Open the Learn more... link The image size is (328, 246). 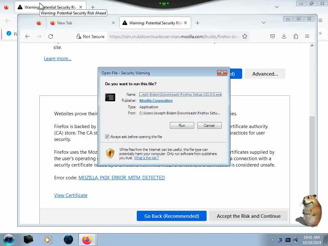tap(58, 59)
